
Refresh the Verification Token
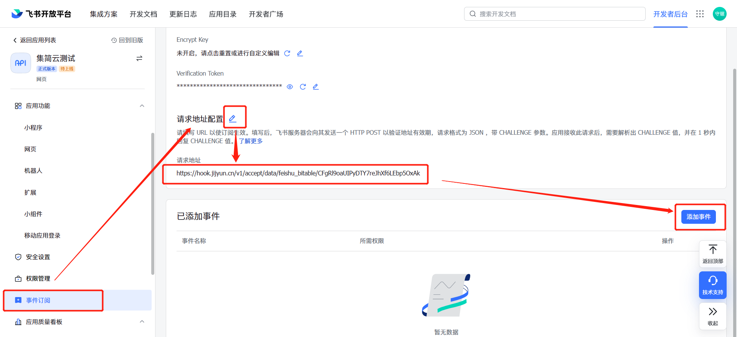(303, 87)
